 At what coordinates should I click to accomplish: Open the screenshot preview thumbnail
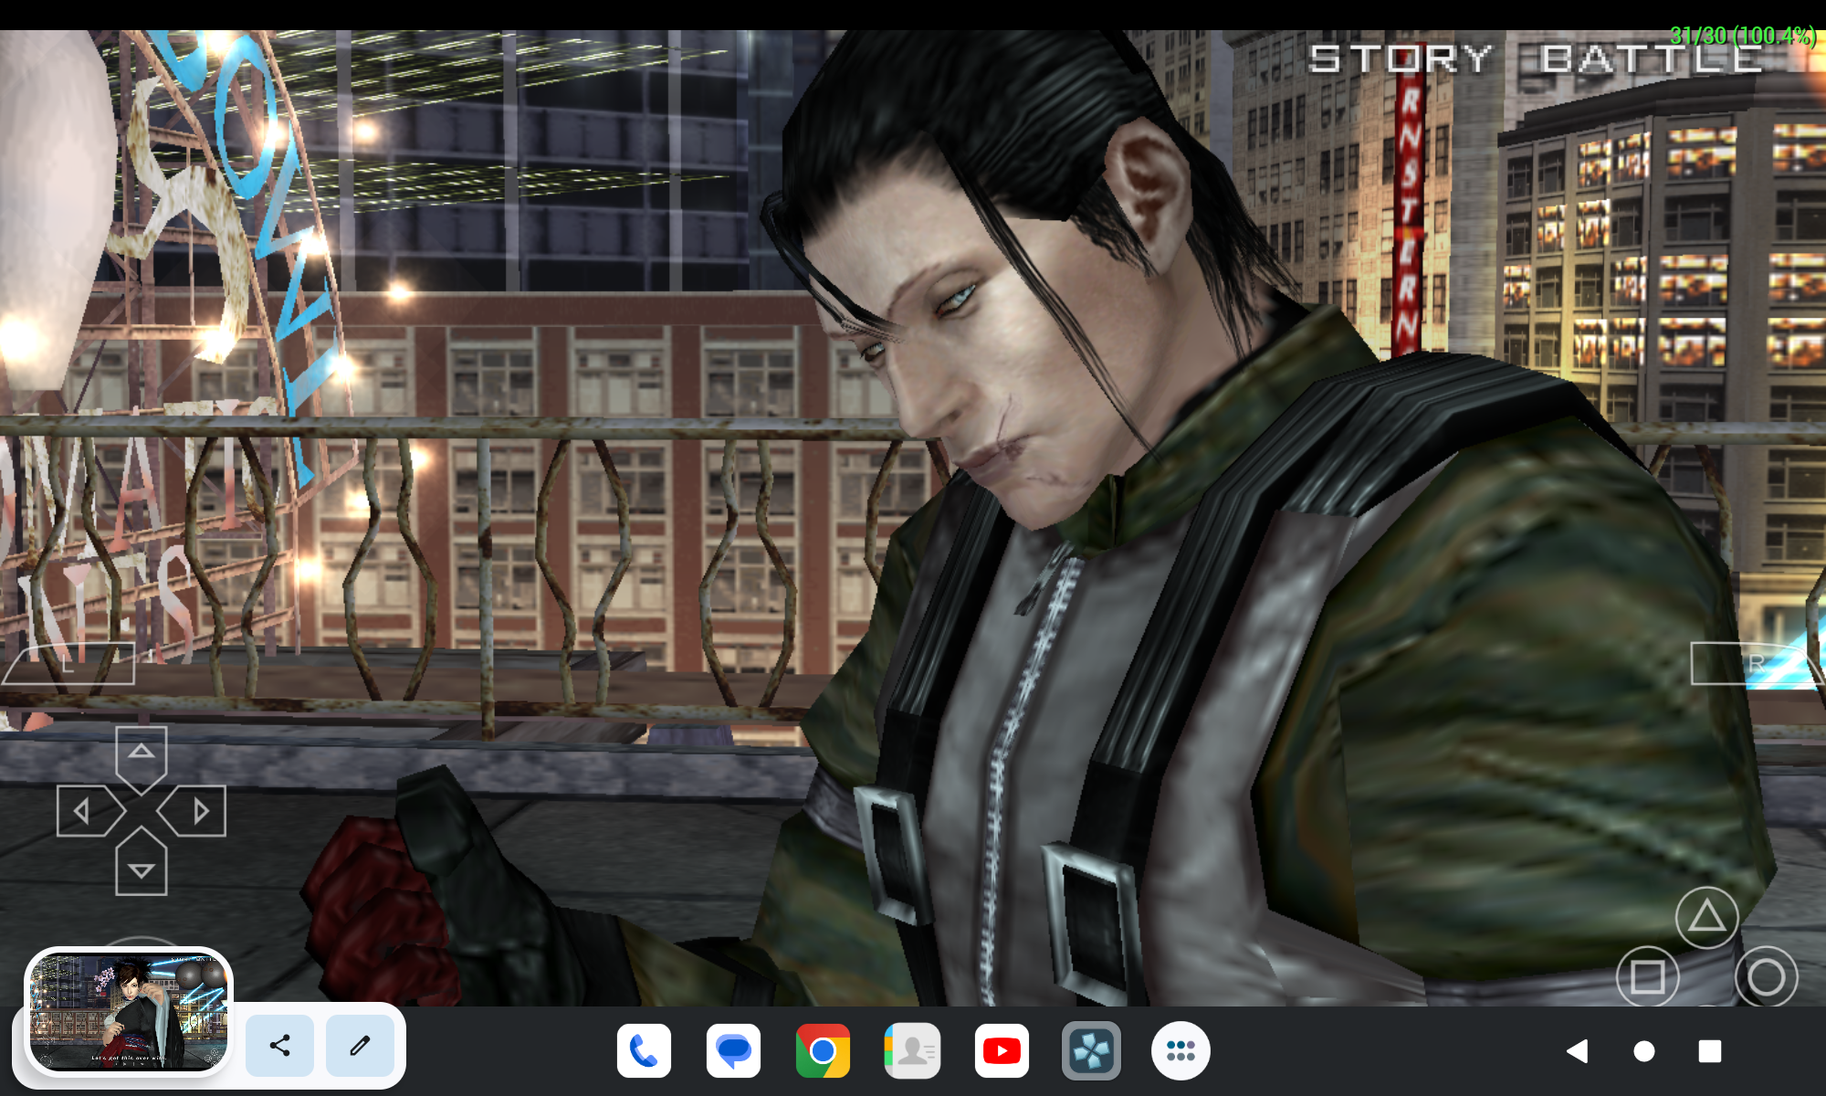click(x=129, y=1012)
